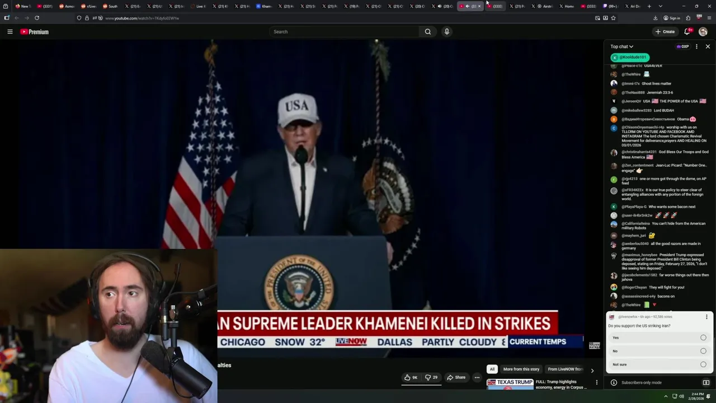The height and width of the screenshot is (403, 716).
Task: Click @PlayaPlaya-G bacon message
Action: [658, 207]
